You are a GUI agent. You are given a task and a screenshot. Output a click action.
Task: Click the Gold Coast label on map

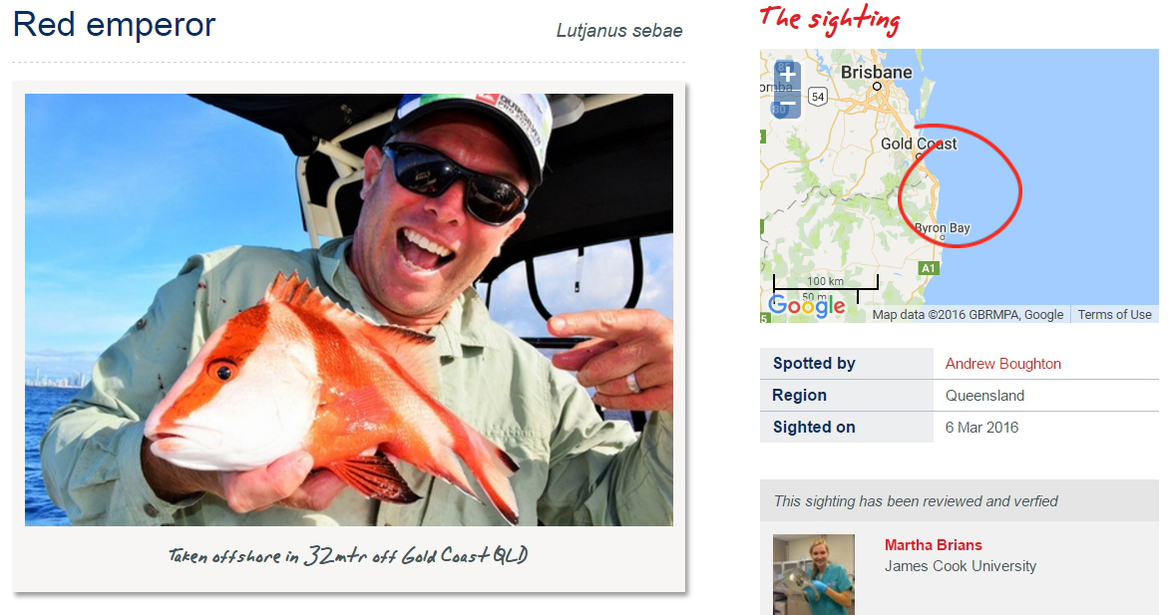click(x=919, y=144)
